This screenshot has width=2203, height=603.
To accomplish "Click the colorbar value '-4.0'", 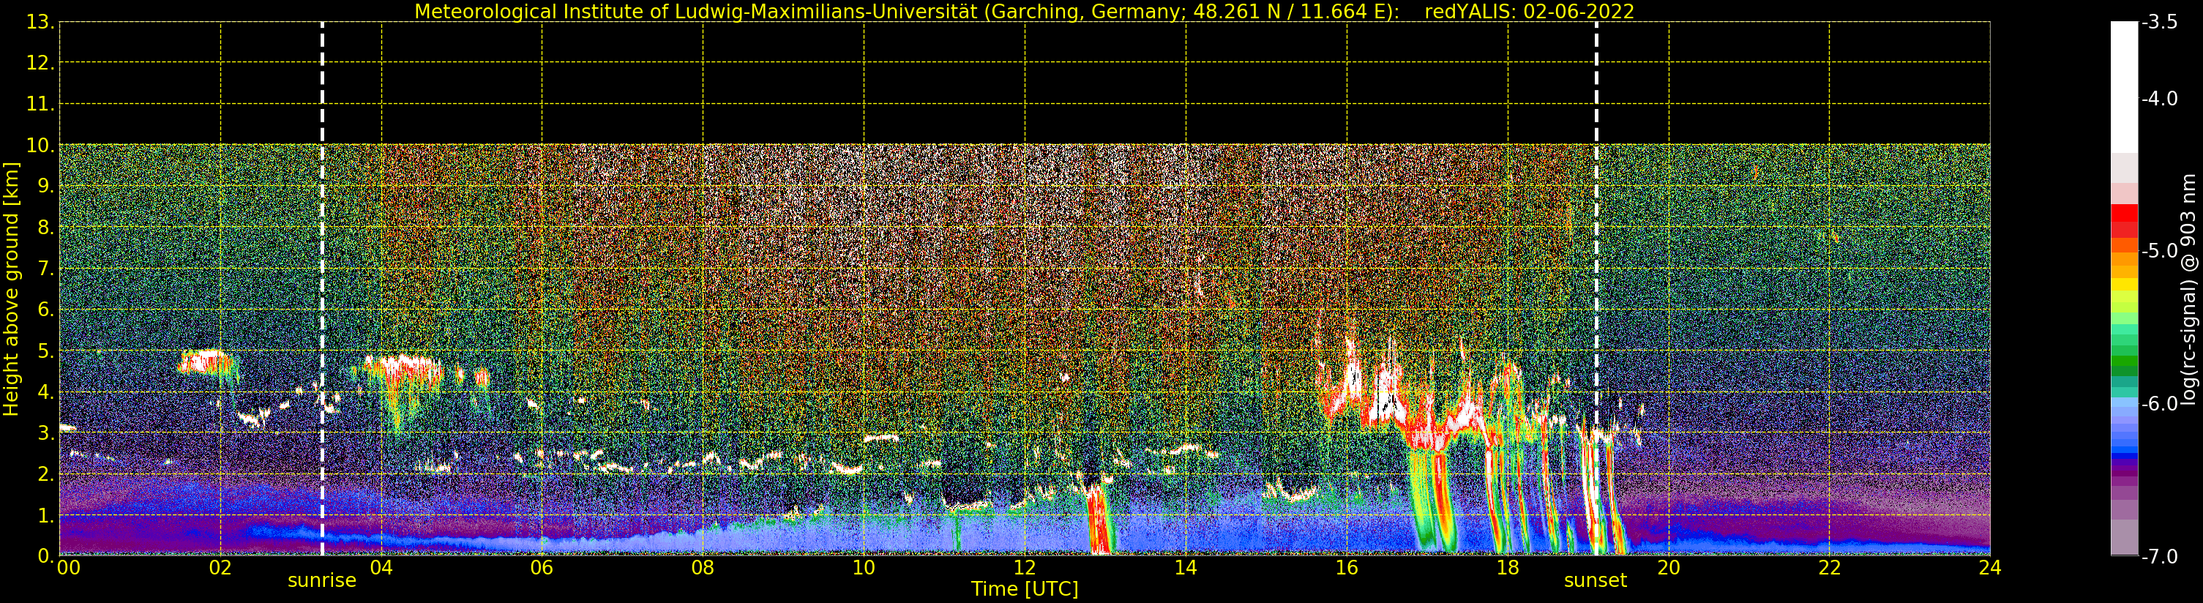I will coord(2159,98).
